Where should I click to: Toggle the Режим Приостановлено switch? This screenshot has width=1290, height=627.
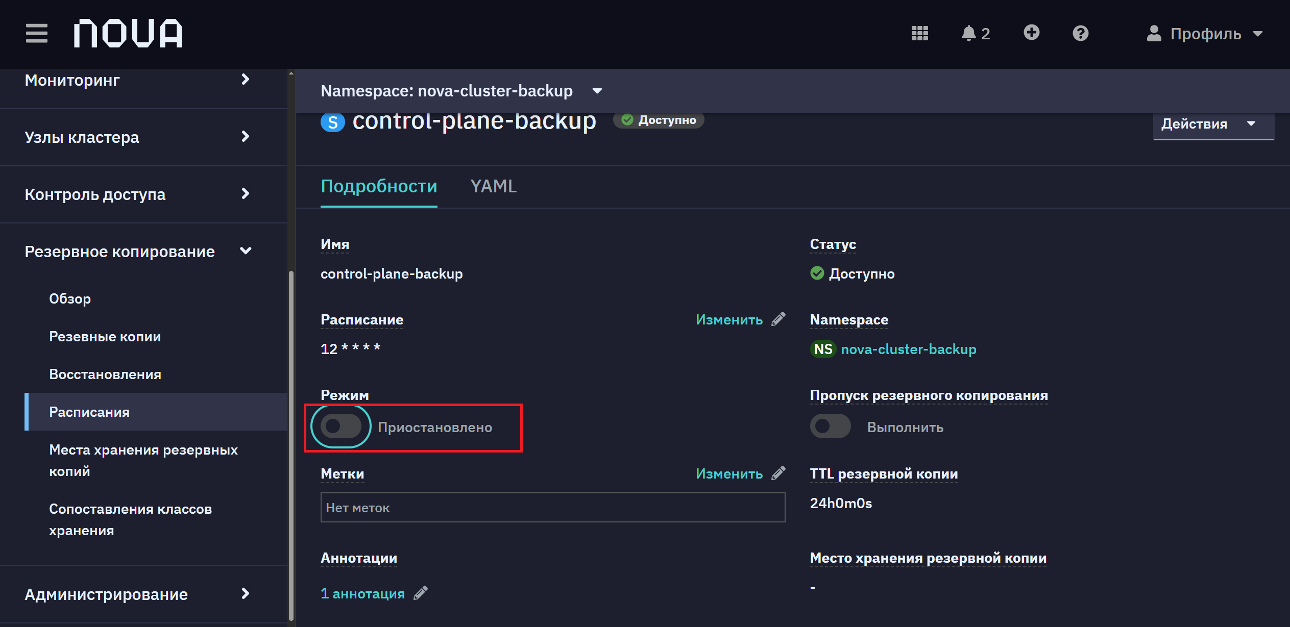tap(341, 427)
